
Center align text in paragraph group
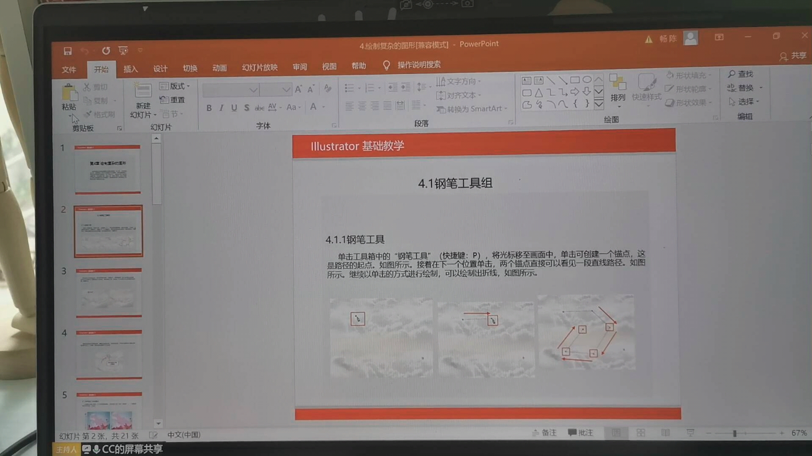pyautogui.click(x=362, y=106)
